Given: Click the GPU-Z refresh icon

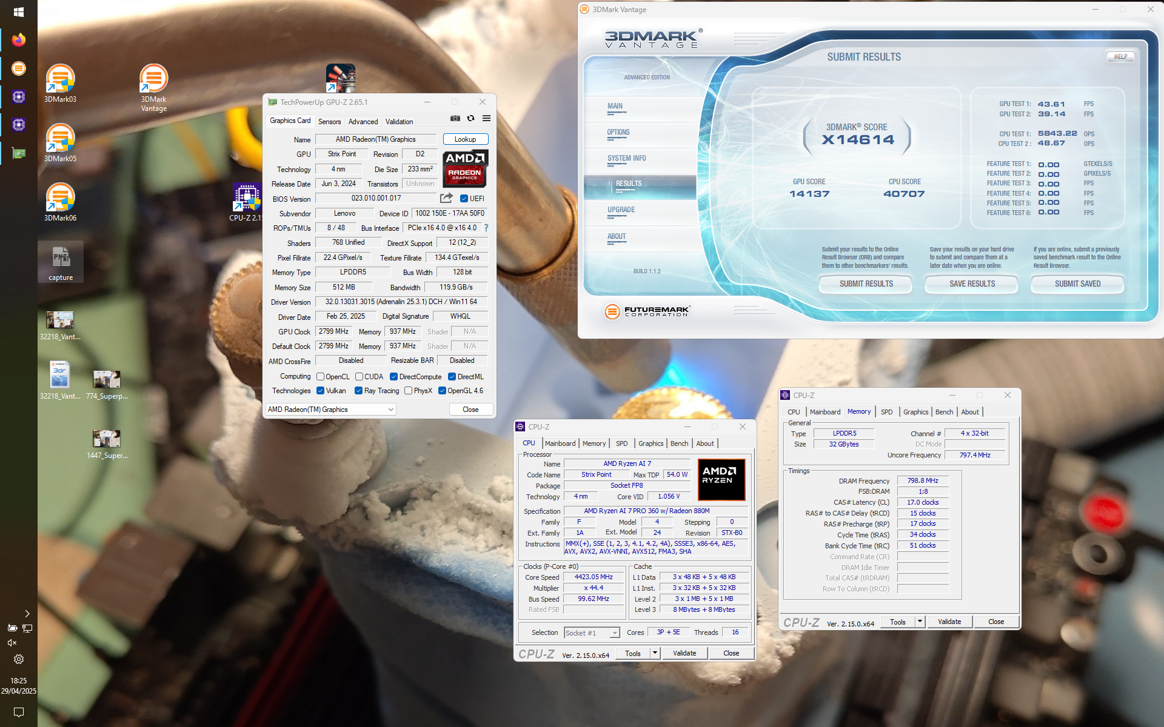Looking at the screenshot, I should (x=470, y=119).
